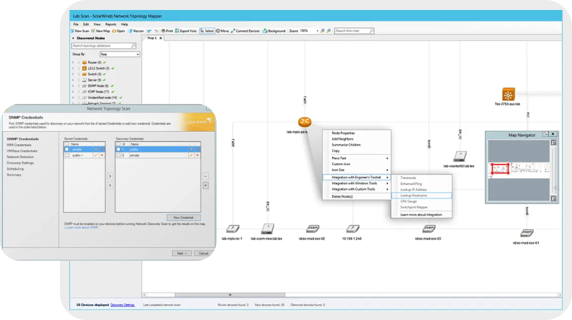Click the red viewport box in Map Navigator
The image size is (572, 320).
[500, 168]
